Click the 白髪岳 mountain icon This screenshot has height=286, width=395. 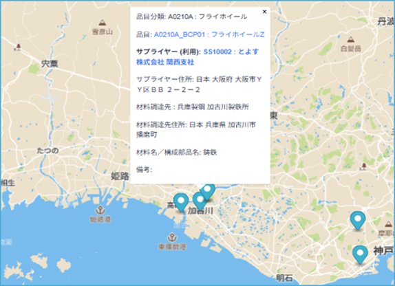[x=351, y=39]
